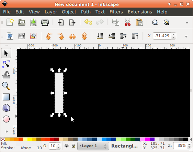Lower the selection to bottom
This screenshot has height=152, width=193.
100,36
